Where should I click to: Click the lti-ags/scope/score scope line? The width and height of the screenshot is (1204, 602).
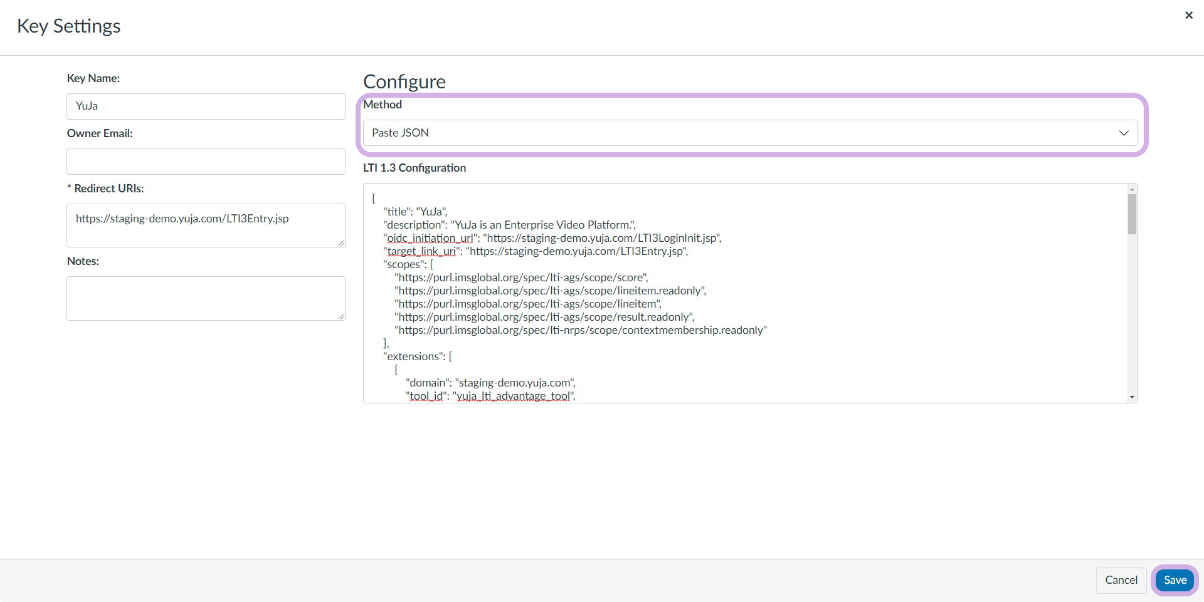tap(521, 278)
